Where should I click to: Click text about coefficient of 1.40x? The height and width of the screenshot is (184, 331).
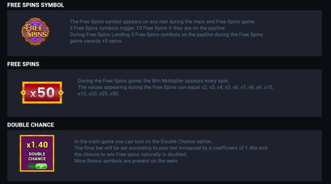coord(171,148)
